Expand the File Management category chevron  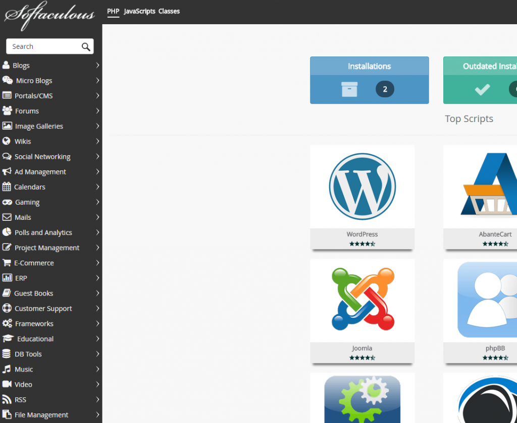(x=97, y=414)
